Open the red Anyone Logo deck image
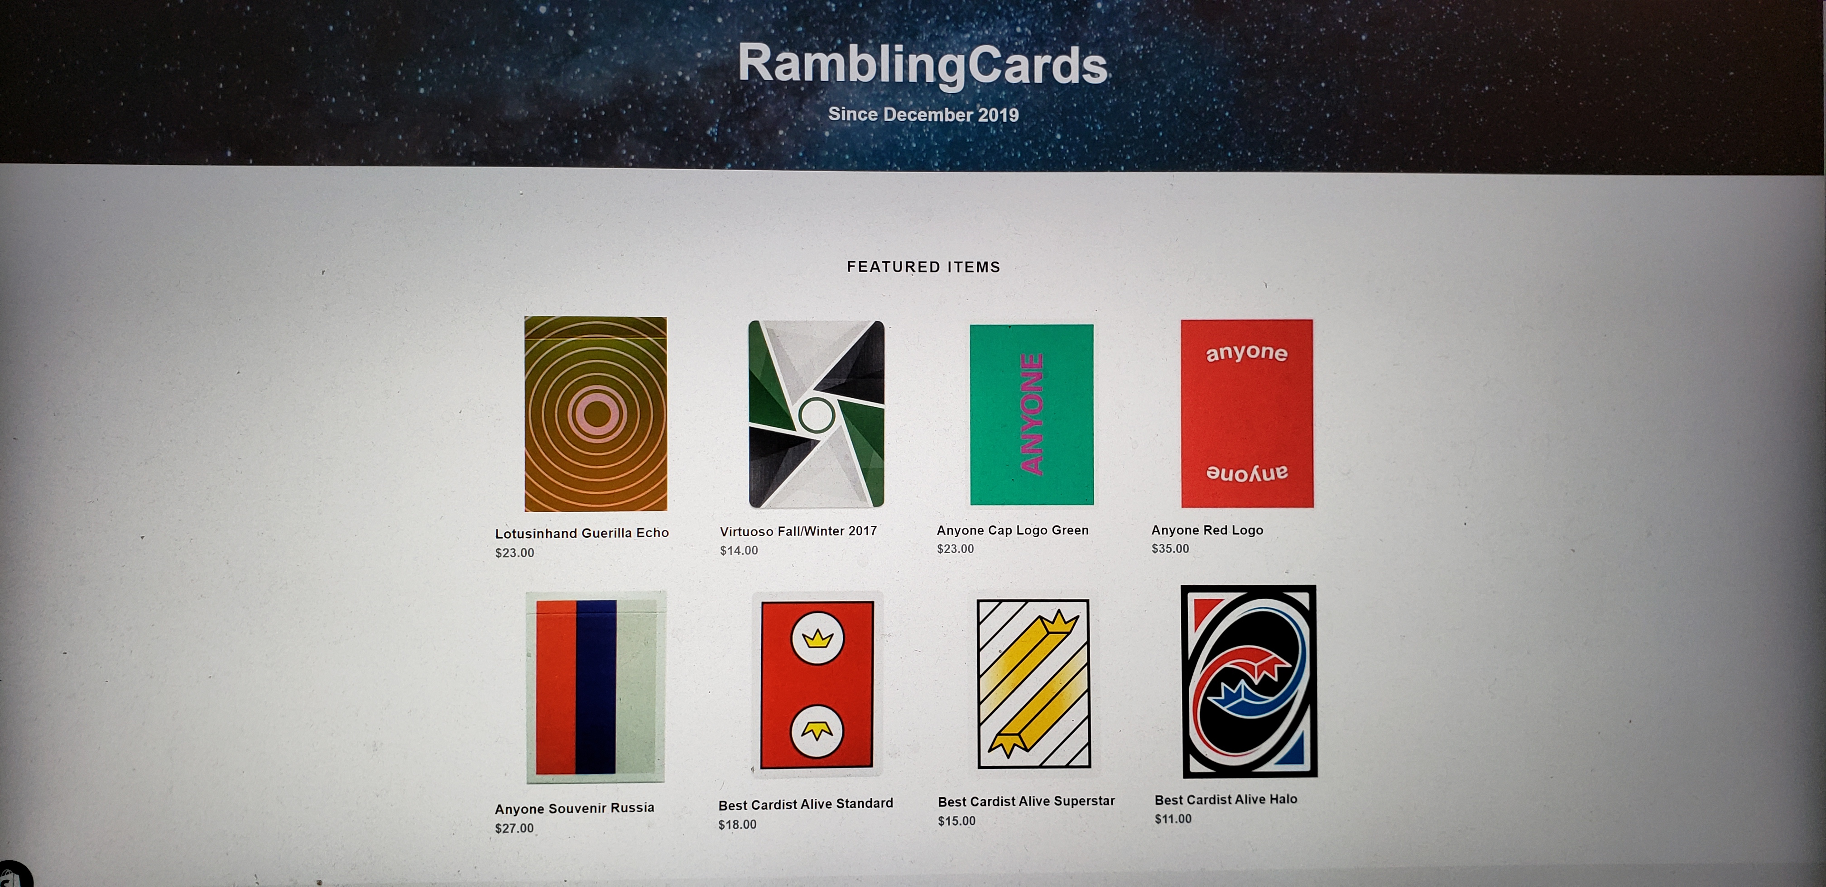Viewport: 1826px width, 887px height. (x=1247, y=413)
